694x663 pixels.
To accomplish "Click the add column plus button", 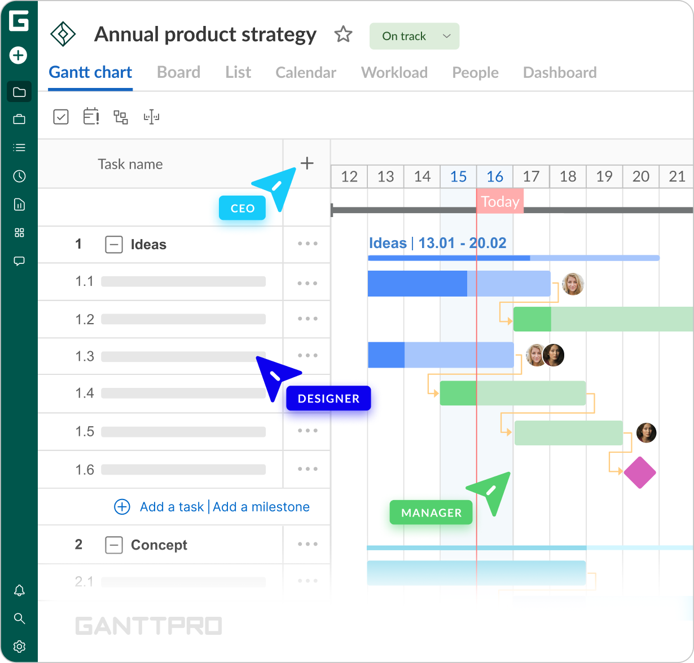I will [307, 163].
